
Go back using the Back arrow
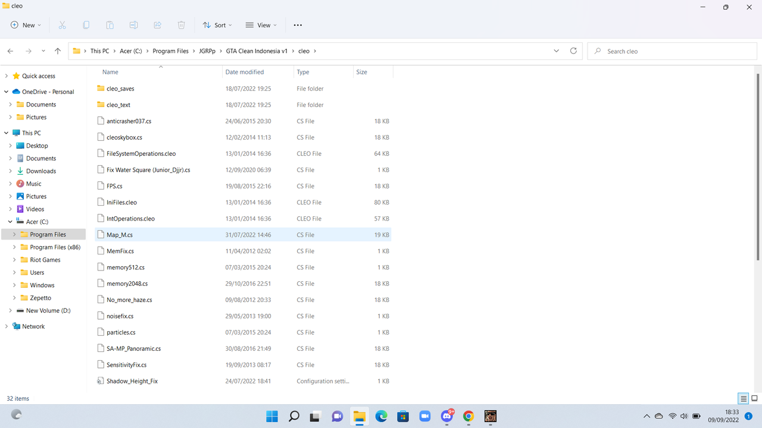pyautogui.click(x=11, y=51)
